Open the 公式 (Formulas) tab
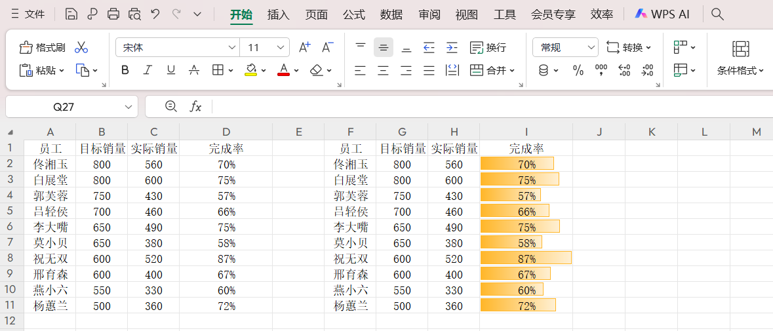 (354, 14)
